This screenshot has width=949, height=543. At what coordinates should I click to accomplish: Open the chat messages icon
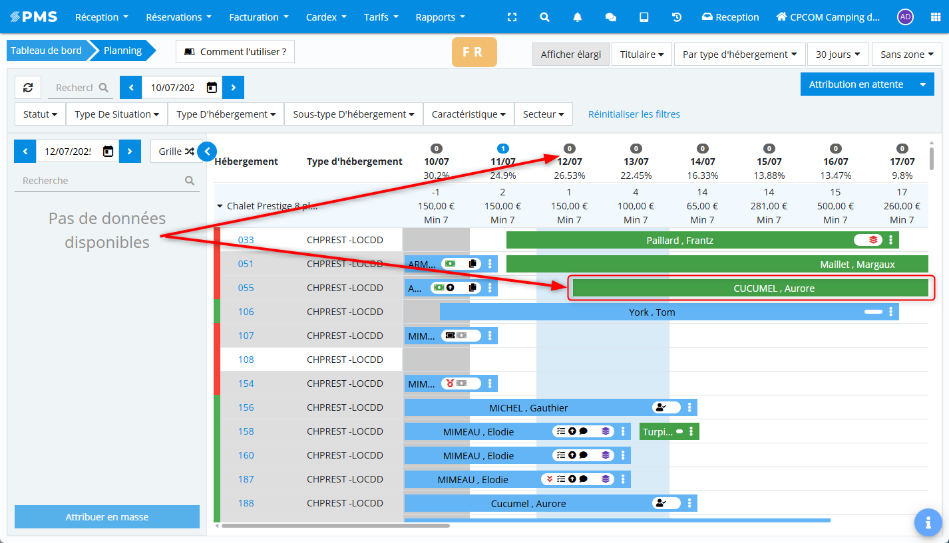[610, 17]
